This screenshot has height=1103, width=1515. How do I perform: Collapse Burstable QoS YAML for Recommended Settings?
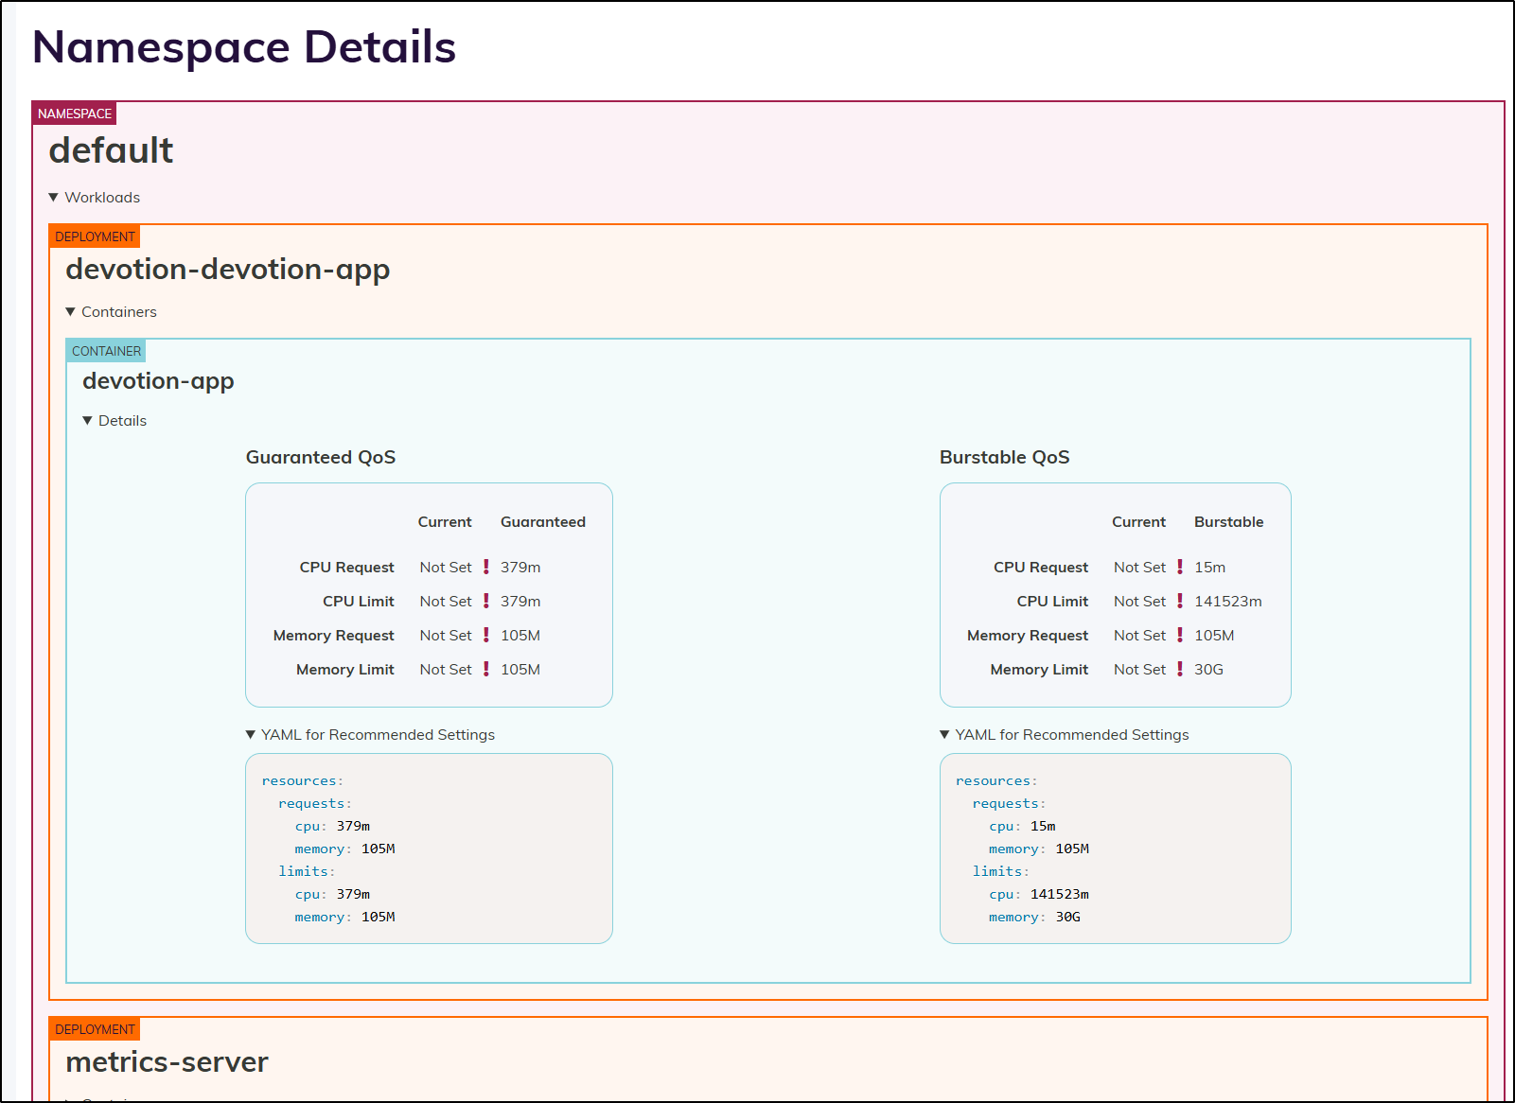point(1065,734)
